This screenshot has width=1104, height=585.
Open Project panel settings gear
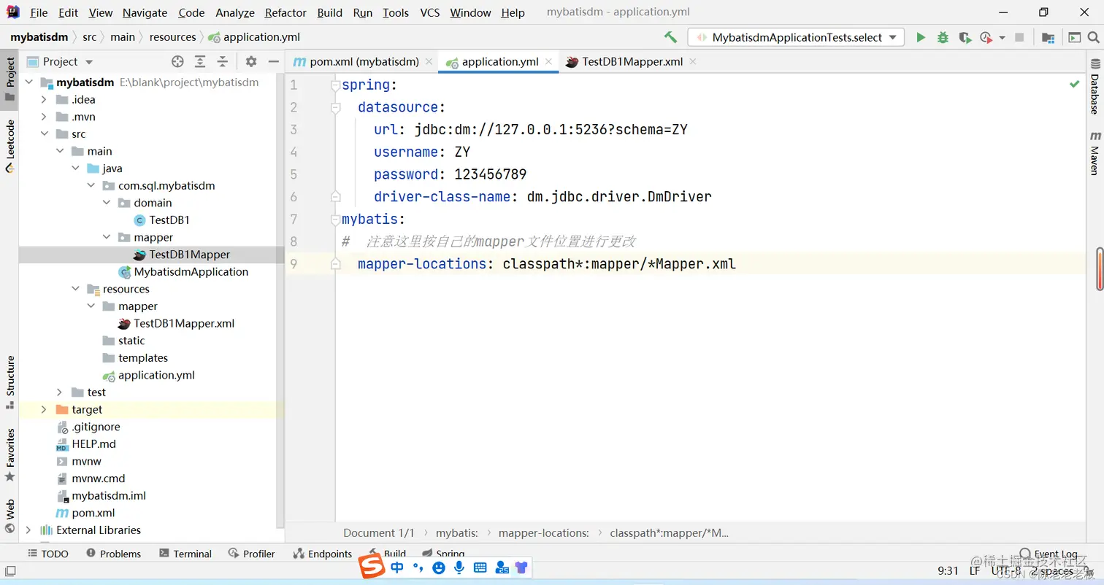click(x=251, y=61)
